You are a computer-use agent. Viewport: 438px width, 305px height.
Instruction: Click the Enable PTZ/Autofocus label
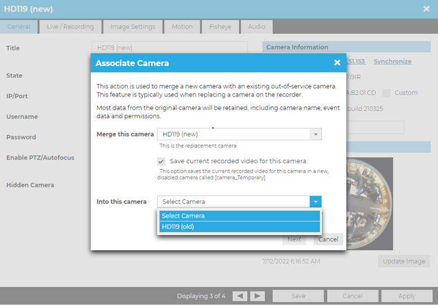point(40,158)
